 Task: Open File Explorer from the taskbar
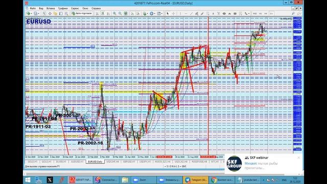coord(125,180)
